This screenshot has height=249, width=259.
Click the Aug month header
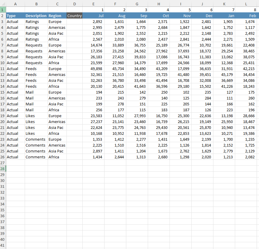pyautogui.click(x=115, y=16)
